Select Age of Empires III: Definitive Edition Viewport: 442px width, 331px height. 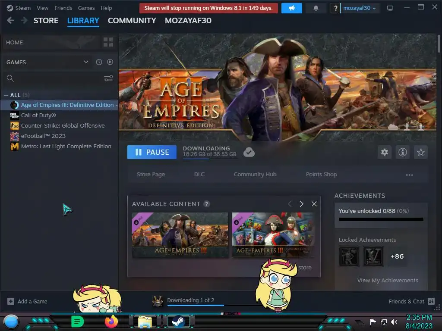pyautogui.click(x=59, y=105)
